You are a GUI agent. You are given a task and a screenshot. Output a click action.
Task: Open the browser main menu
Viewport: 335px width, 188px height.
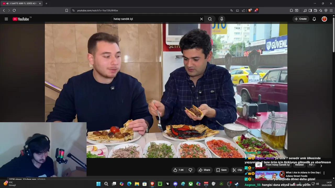331,10
